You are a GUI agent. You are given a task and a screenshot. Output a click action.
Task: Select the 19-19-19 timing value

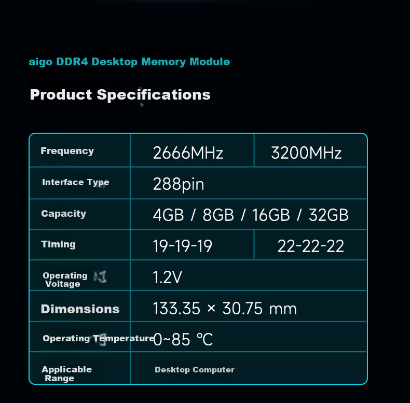(182, 246)
